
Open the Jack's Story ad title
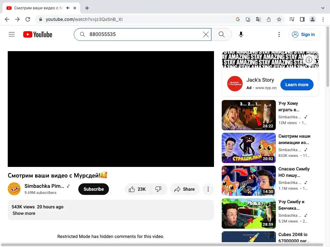point(260,80)
